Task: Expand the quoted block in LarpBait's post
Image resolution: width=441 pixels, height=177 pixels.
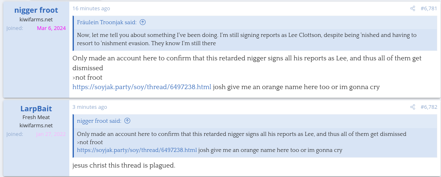Action: pyautogui.click(x=248, y=142)
